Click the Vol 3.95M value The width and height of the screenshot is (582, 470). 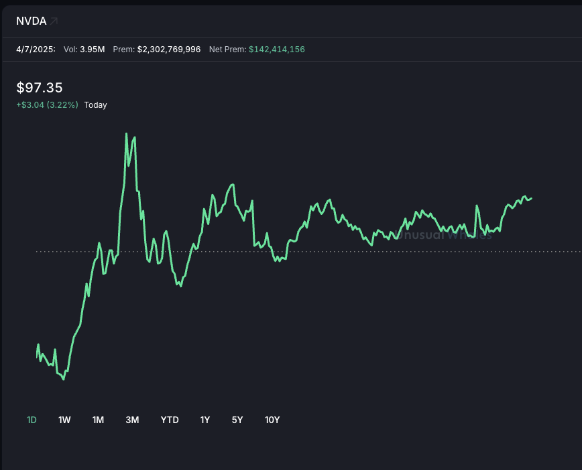[x=93, y=50]
